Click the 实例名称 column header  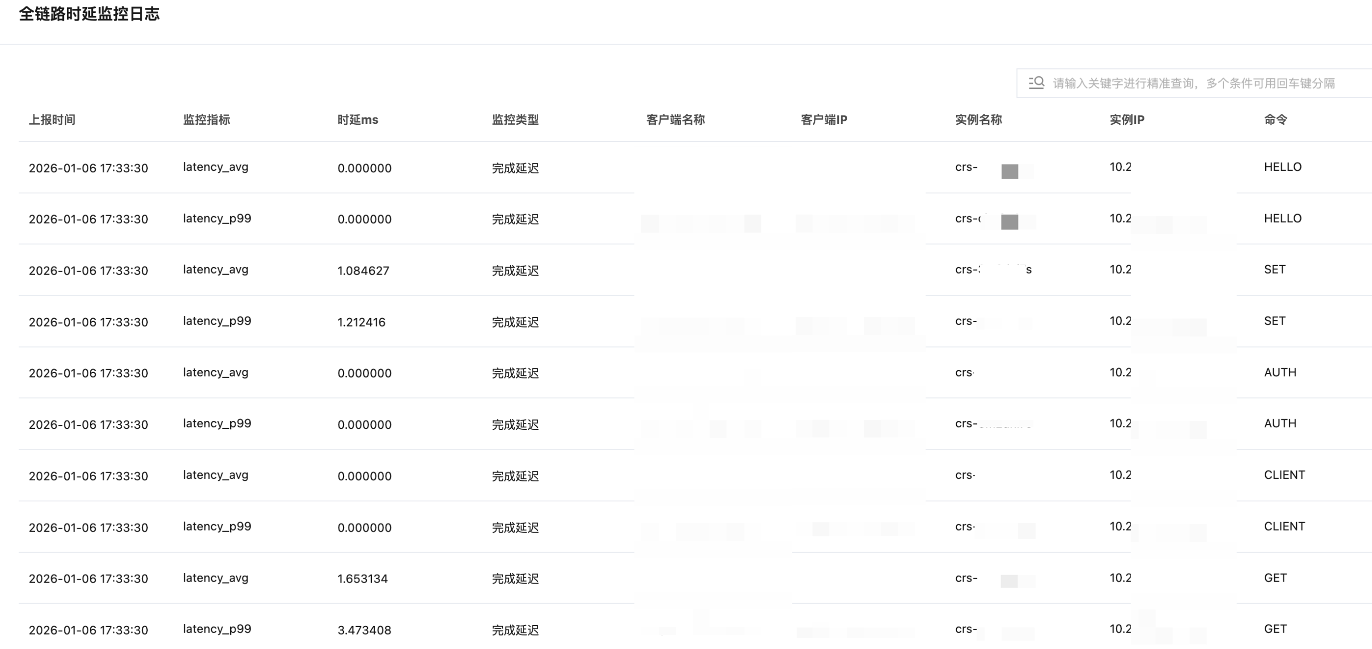pyautogui.click(x=978, y=119)
